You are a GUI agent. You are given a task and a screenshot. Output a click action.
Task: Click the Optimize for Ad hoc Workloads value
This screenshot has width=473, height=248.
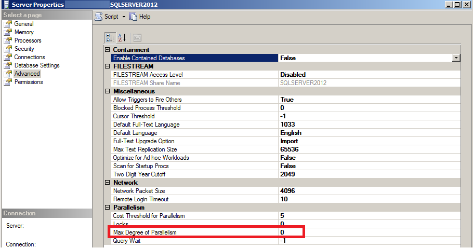pyautogui.click(x=364, y=158)
